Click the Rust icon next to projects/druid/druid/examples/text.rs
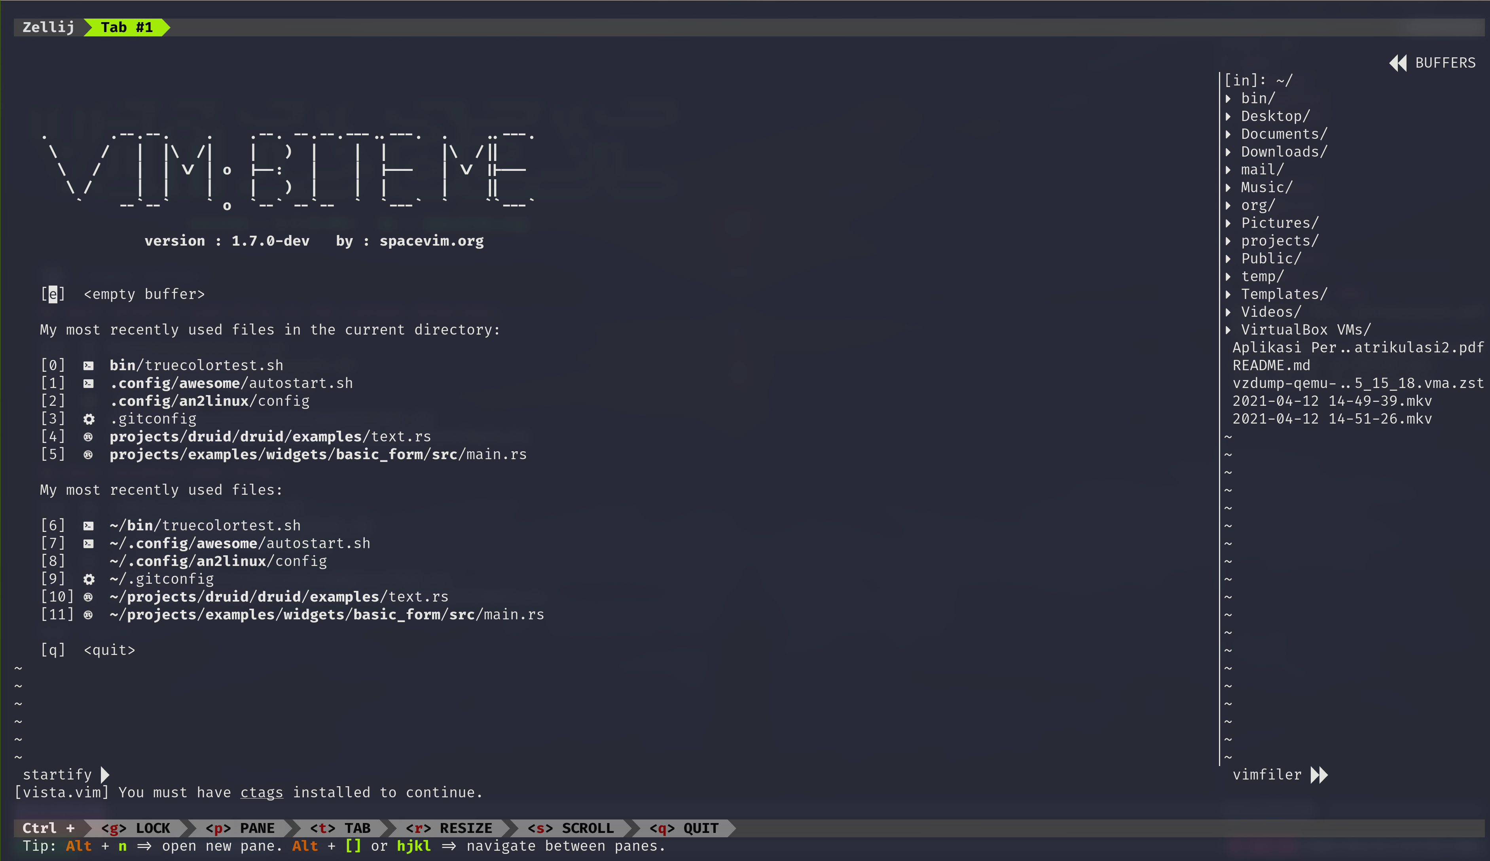The width and height of the screenshot is (1490, 861). point(89,437)
